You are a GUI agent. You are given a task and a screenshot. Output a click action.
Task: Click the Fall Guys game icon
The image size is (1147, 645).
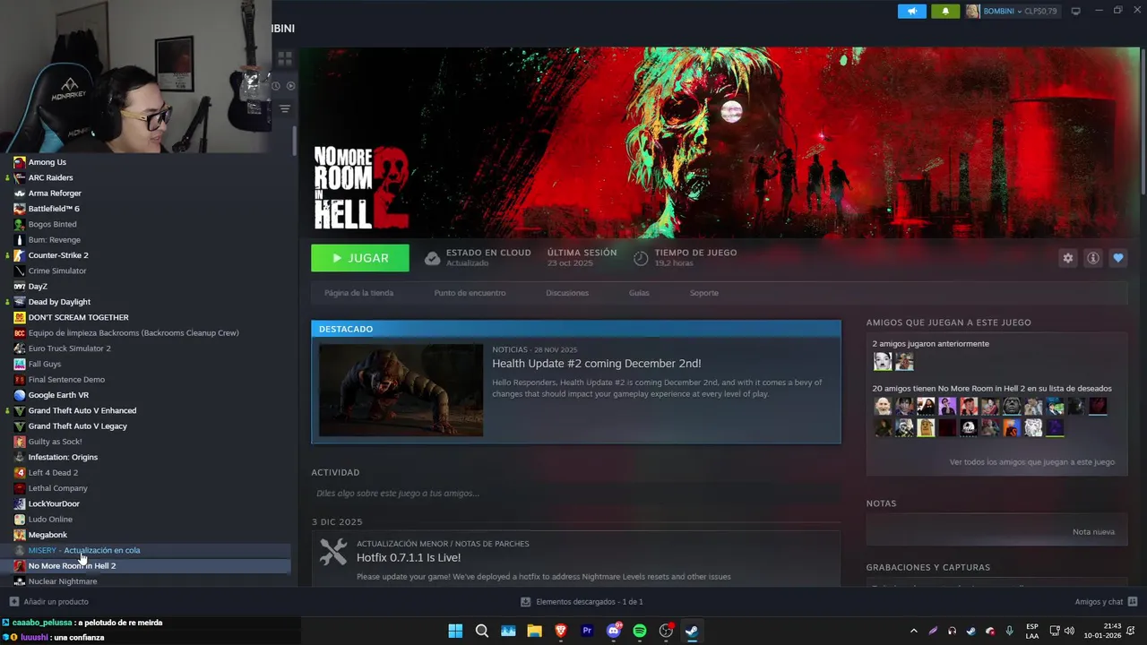[19, 364]
